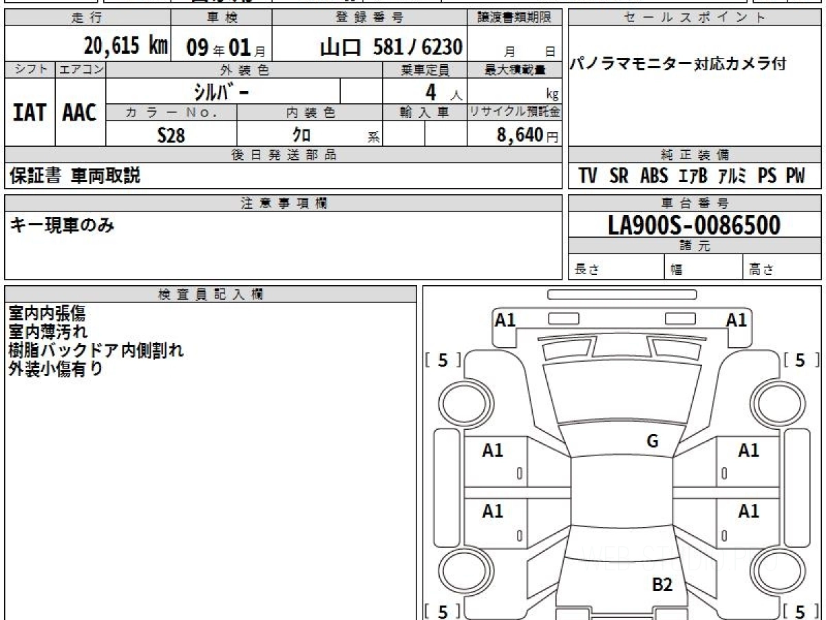Select the interior color value クロ
Viewport: 826px width, 620px height.
301,135
